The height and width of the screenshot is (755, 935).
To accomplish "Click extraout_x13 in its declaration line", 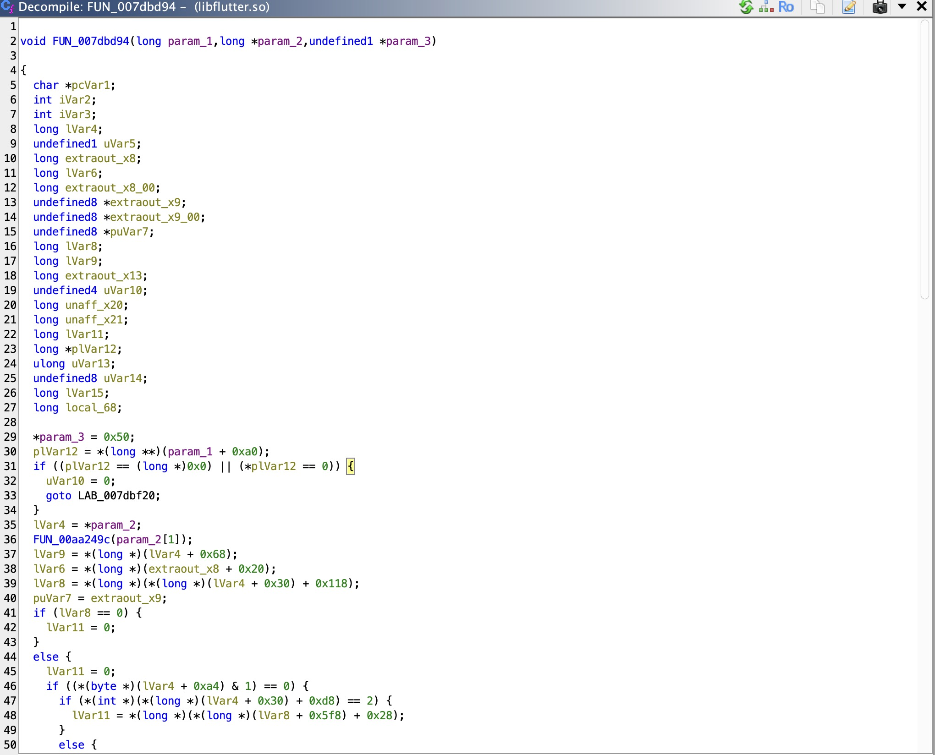I will point(104,276).
